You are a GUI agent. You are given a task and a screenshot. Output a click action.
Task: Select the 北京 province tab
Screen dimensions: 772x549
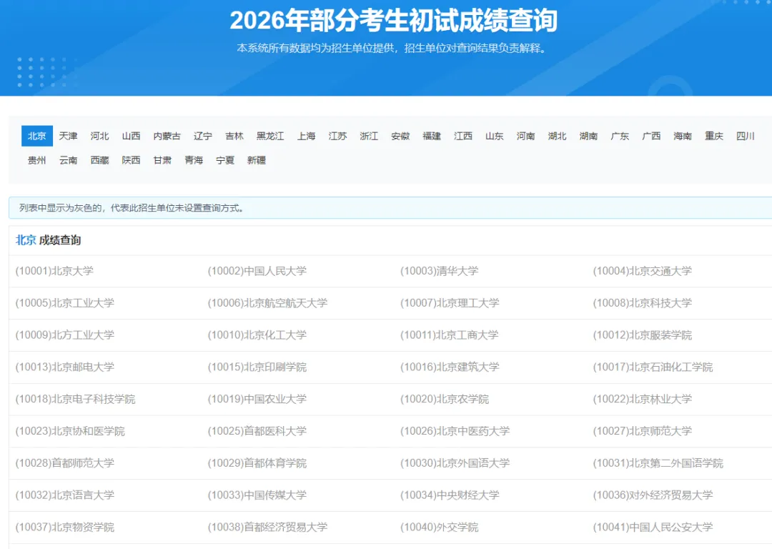coord(37,136)
